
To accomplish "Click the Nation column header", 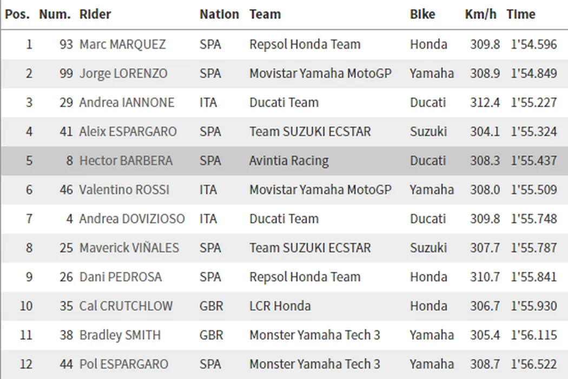I will point(219,15).
